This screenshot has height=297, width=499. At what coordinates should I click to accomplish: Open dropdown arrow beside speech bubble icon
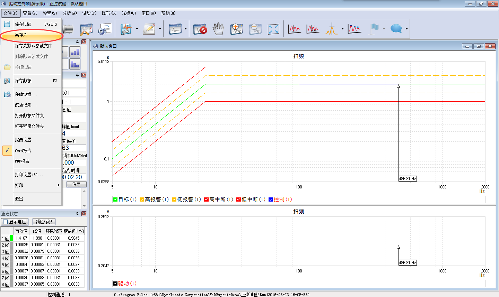(x=406, y=29)
